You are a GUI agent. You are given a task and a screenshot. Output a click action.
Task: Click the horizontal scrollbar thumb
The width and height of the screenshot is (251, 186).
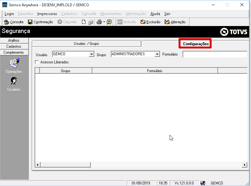pos(65,165)
